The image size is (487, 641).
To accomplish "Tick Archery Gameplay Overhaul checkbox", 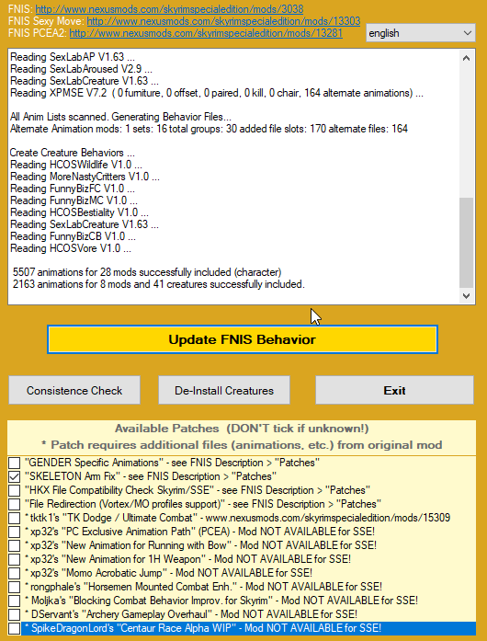I will pyautogui.click(x=15, y=614).
